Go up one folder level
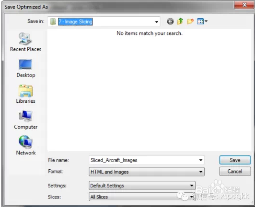This screenshot has width=255, height=207. click(x=180, y=21)
